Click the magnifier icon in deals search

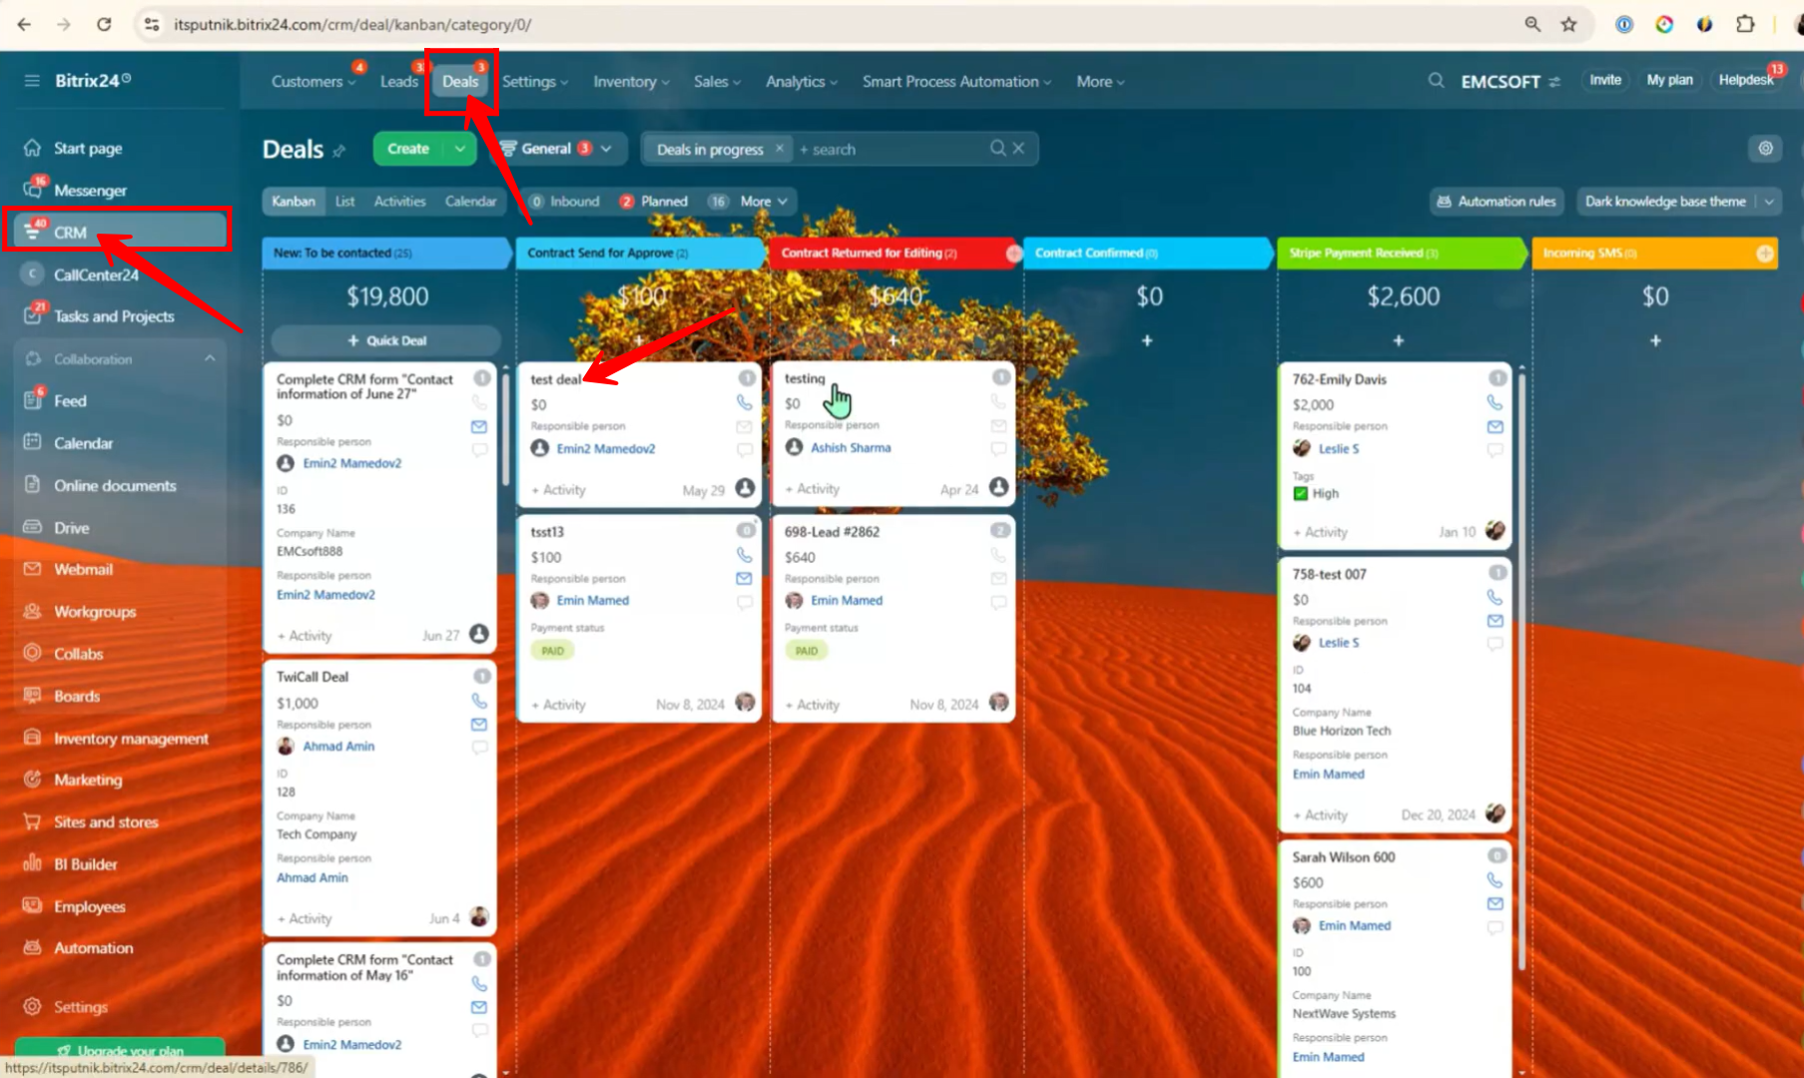click(x=997, y=149)
